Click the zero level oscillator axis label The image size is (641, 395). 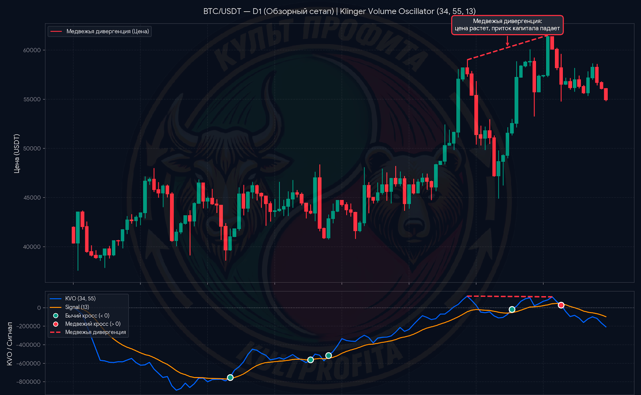pyautogui.click(x=39, y=308)
